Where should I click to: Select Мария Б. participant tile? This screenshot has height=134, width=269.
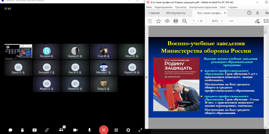(47, 84)
